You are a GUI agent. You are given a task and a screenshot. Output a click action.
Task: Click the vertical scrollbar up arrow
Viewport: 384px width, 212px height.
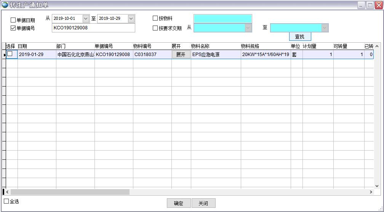(377, 46)
